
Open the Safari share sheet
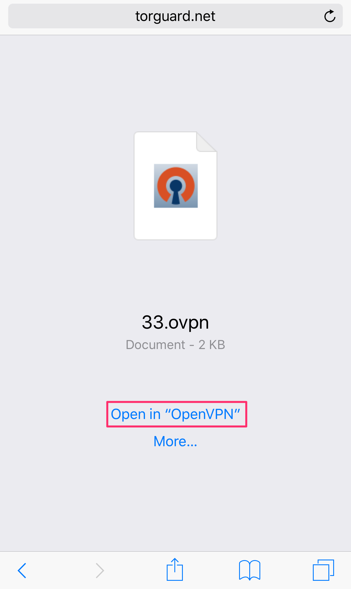(175, 569)
